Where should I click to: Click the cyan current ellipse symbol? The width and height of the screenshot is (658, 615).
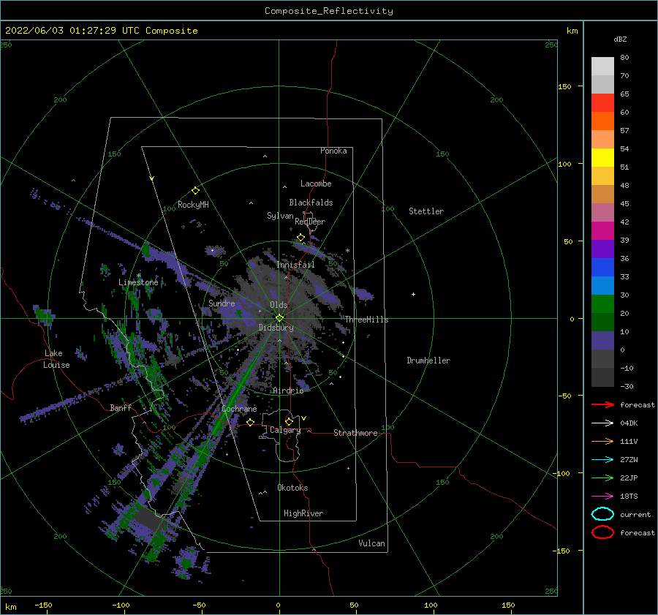(602, 514)
